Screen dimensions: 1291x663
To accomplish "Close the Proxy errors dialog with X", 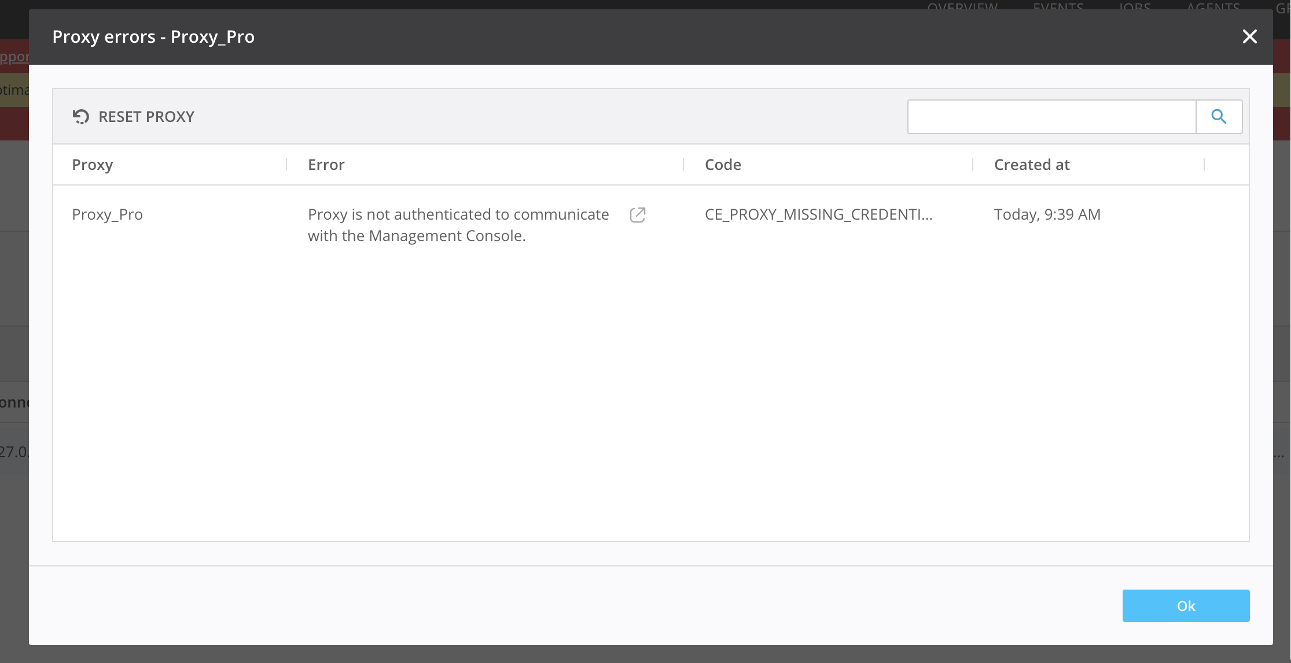I will [1249, 37].
